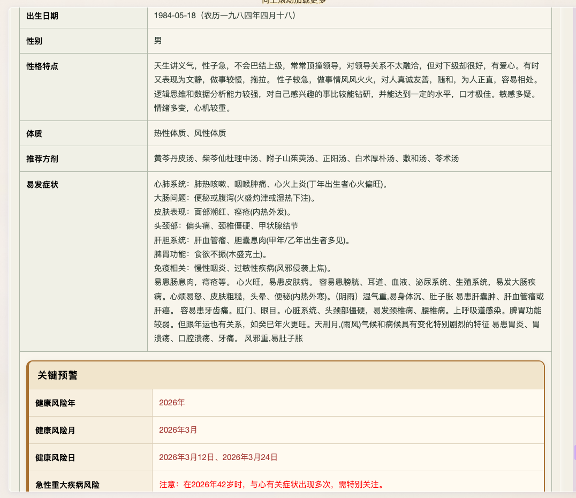Click the 急性重大疾病风险 label

tap(67, 485)
